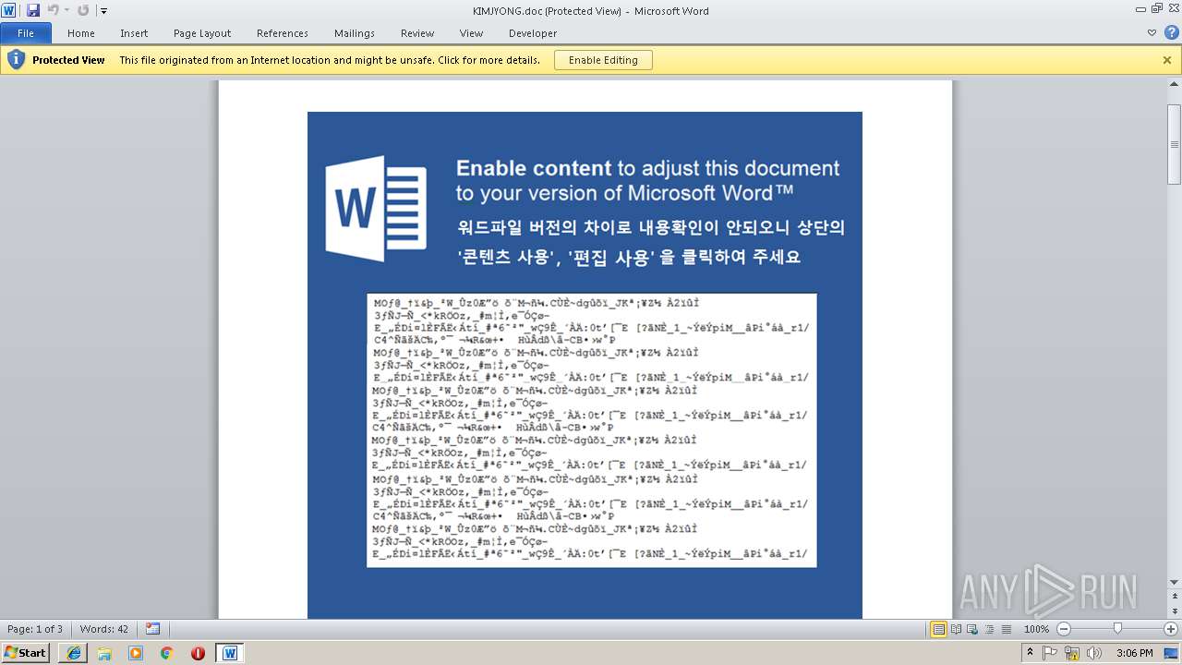Switch to the Insert ribbon tab
This screenshot has height=665, width=1182.
click(134, 33)
